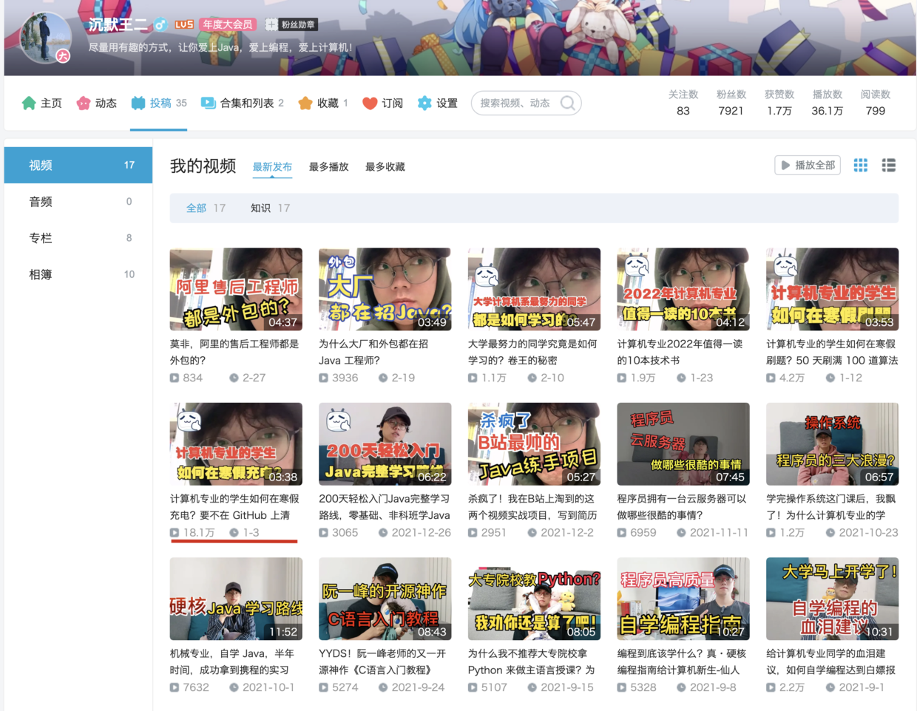
Task: Click the search magnifier icon
Action: (x=567, y=103)
